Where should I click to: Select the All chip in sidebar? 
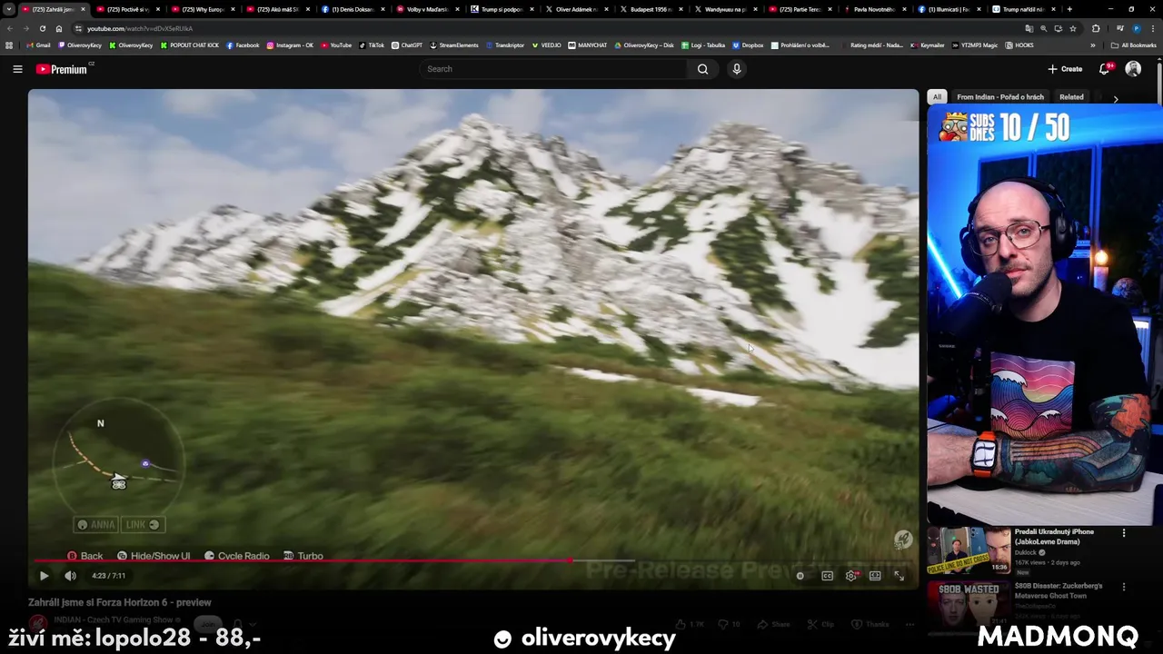coord(937,96)
